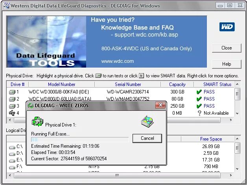This screenshot has width=247, height=185.
Task: Click the F:\ logical drive icon
Action: pyautogui.click(x=12, y=167)
